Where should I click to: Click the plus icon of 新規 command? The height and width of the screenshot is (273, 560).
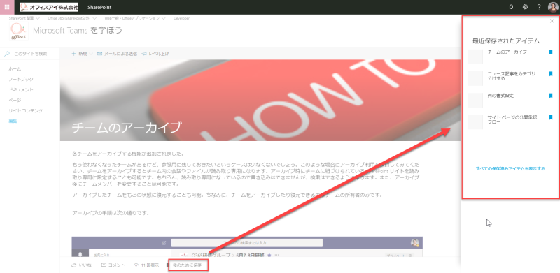[74, 54]
